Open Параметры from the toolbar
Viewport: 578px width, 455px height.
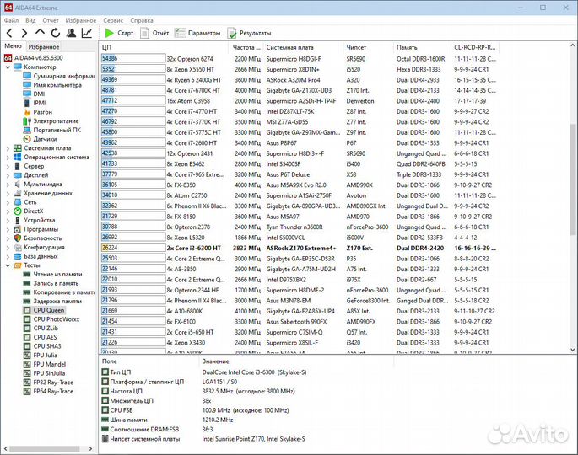click(x=197, y=33)
